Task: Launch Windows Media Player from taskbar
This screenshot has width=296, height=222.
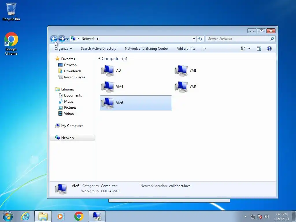Action: 61,216
